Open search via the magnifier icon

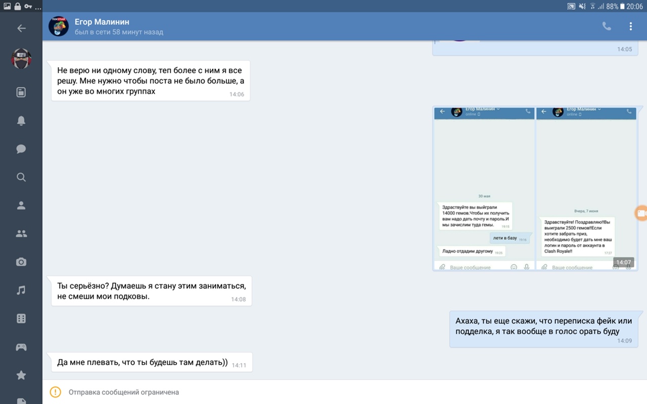point(21,177)
